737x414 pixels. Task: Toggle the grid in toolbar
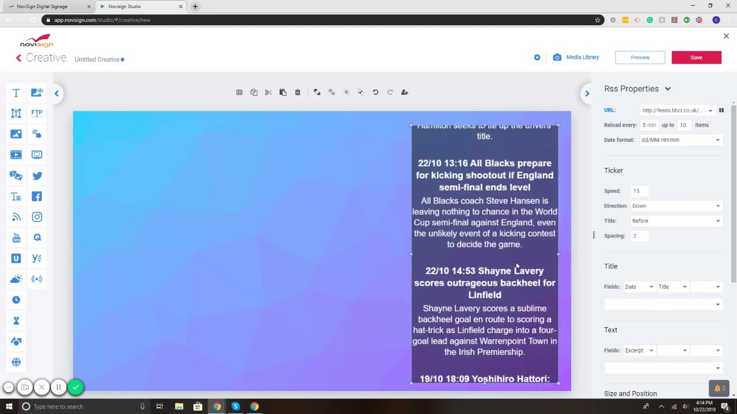click(x=240, y=92)
